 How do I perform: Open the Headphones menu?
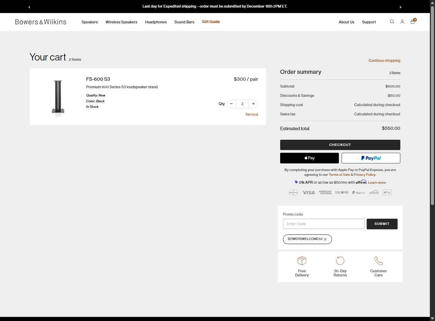click(x=156, y=22)
